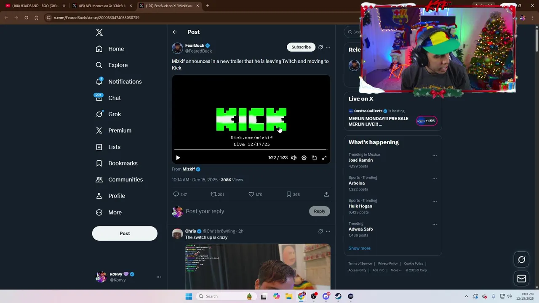Play the Kick trailer video
The image size is (539, 303).
178,158
